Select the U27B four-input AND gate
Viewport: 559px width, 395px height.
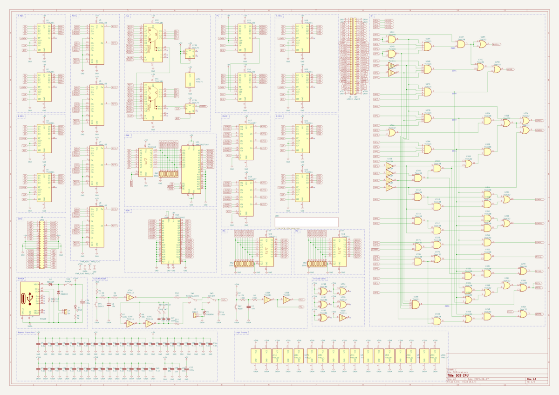point(427,118)
